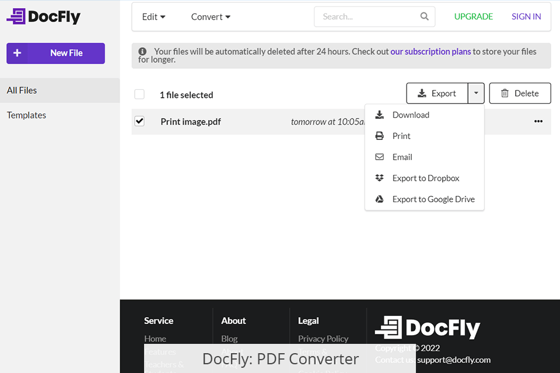Click the printer icon in the Export menu
Viewport: 560px width, 373px height.
(379, 136)
